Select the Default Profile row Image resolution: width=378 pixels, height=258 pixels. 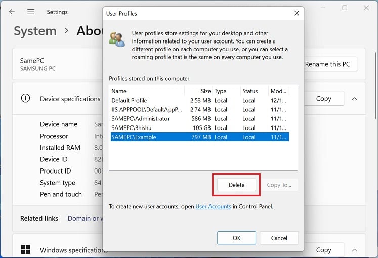click(x=200, y=100)
